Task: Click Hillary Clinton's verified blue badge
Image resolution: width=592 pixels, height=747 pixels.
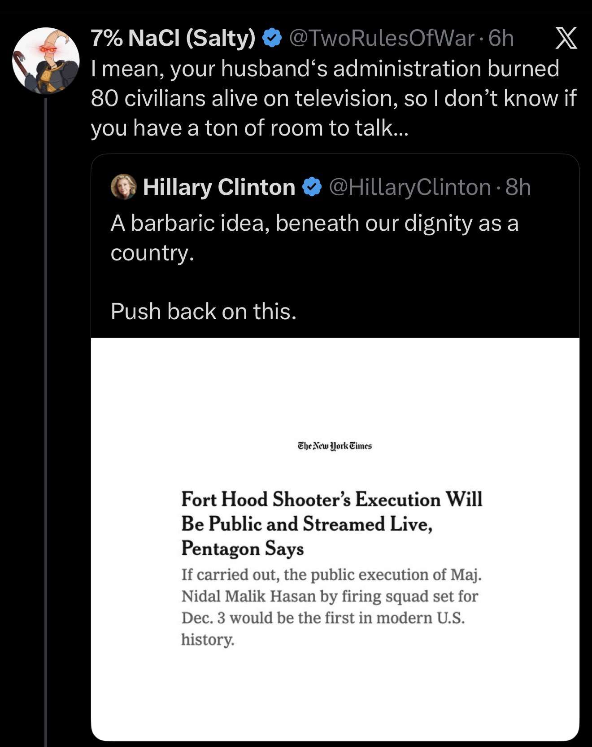Action: click(x=312, y=187)
